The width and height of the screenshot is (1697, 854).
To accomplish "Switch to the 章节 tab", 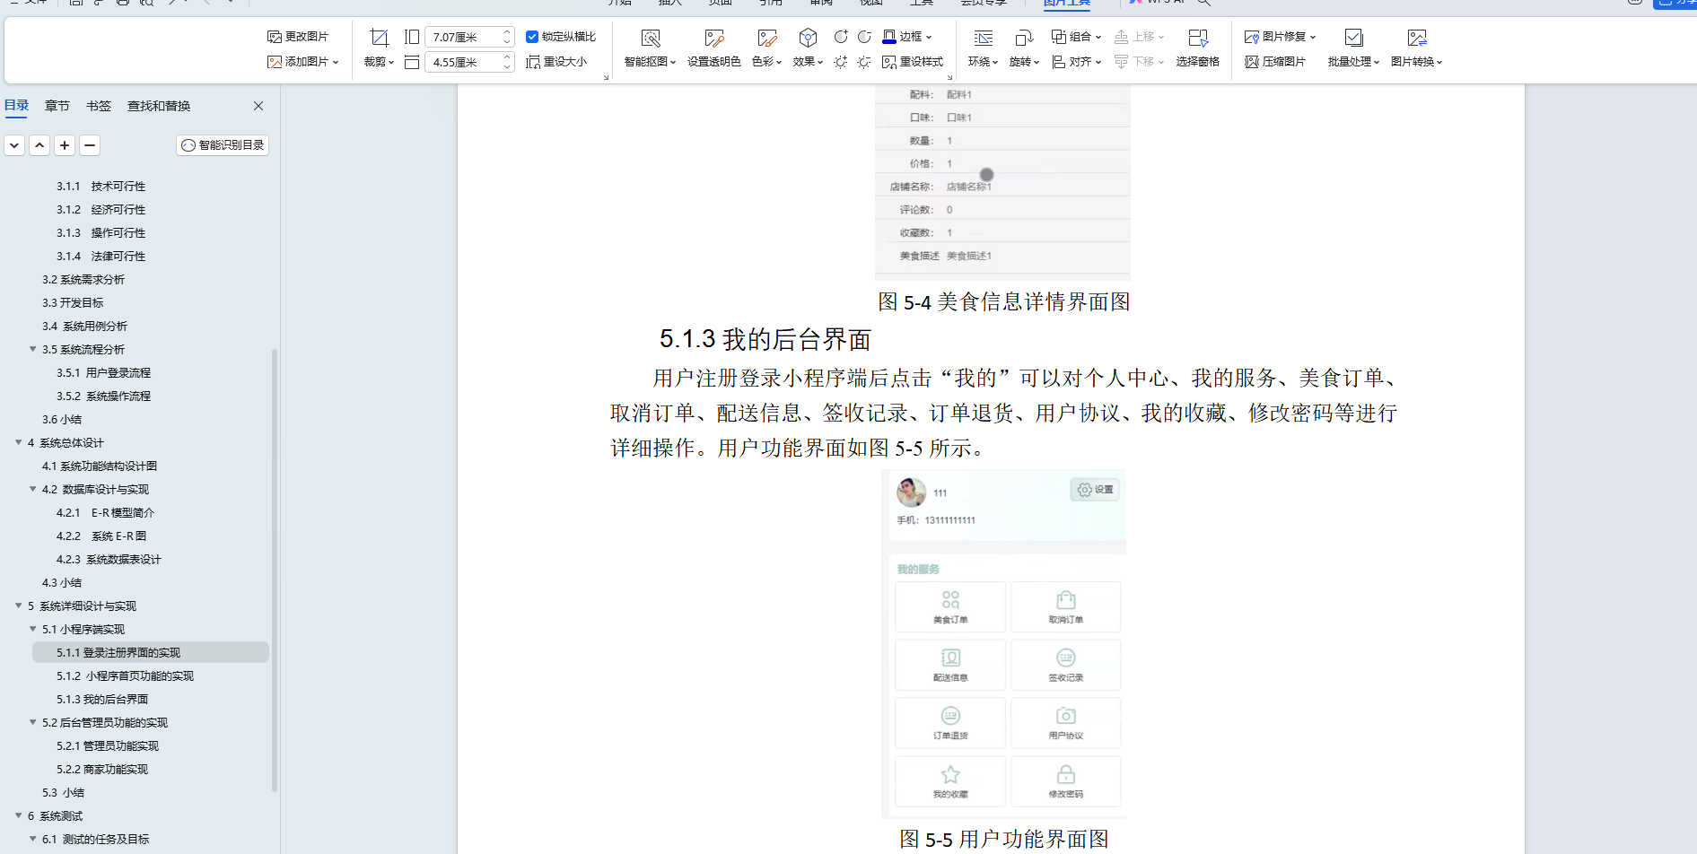I will (x=57, y=106).
